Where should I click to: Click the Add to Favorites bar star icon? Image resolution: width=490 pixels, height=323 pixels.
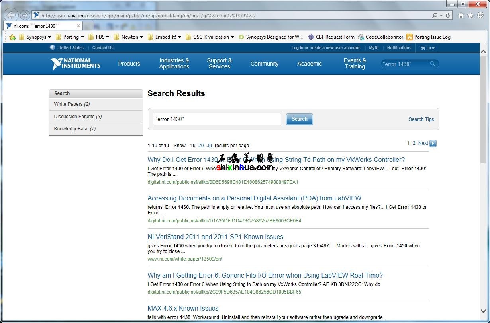(12, 37)
